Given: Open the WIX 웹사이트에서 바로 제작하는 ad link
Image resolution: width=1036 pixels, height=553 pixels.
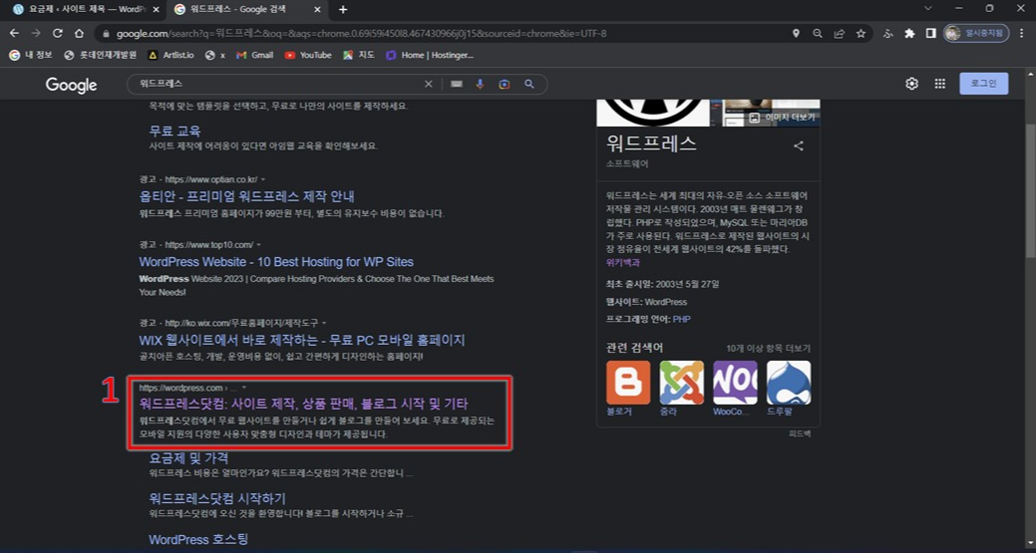Looking at the screenshot, I should (302, 340).
